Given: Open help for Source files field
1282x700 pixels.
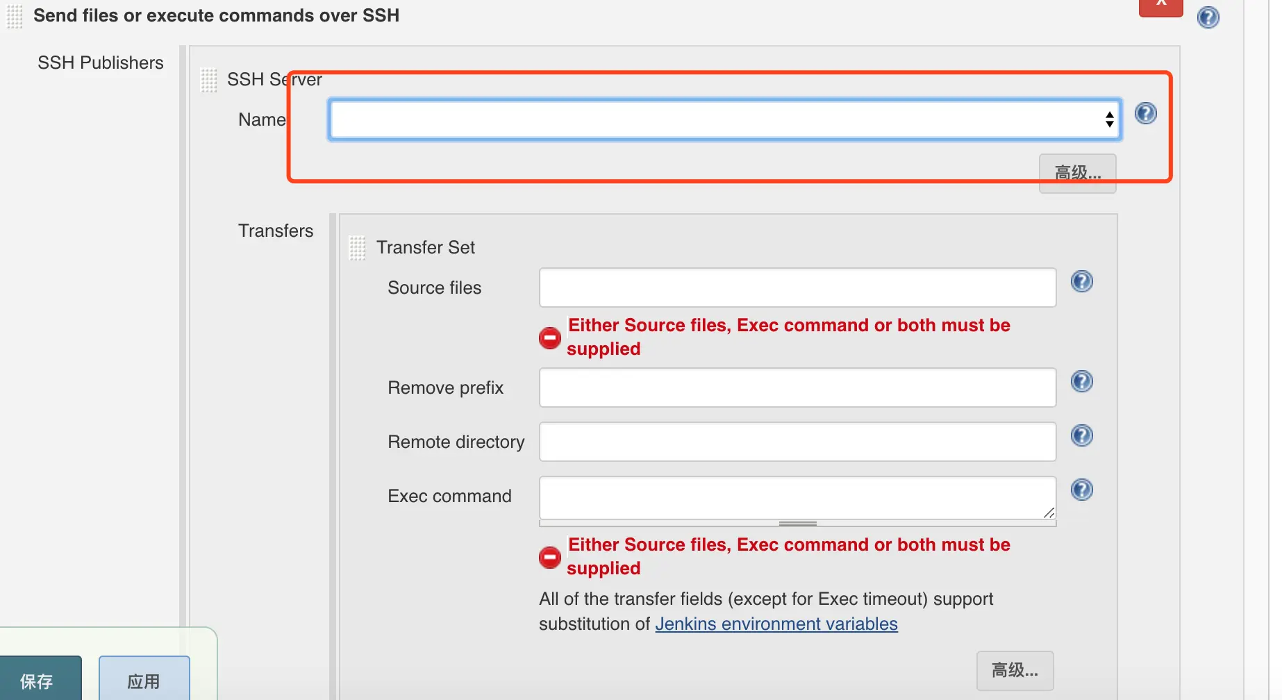Looking at the screenshot, I should tap(1081, 281).
